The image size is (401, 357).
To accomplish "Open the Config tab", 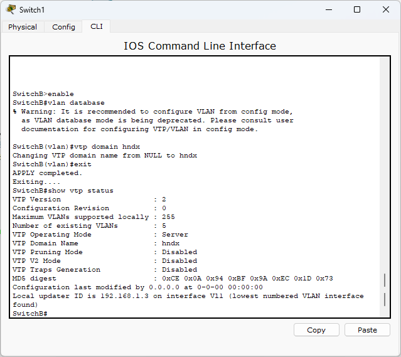I will tap(63, 27).
